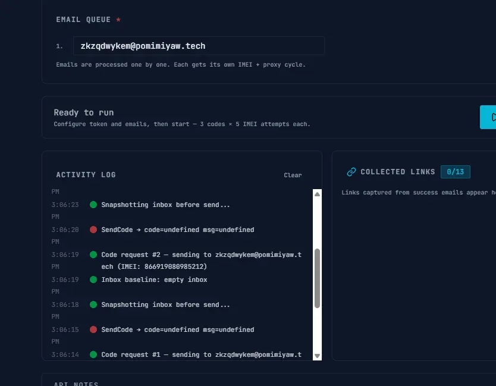The image size is (496, 386).
Task: Select log text 'Snapshotting inbox before send...' at 3:06:23
Action: 165,205
